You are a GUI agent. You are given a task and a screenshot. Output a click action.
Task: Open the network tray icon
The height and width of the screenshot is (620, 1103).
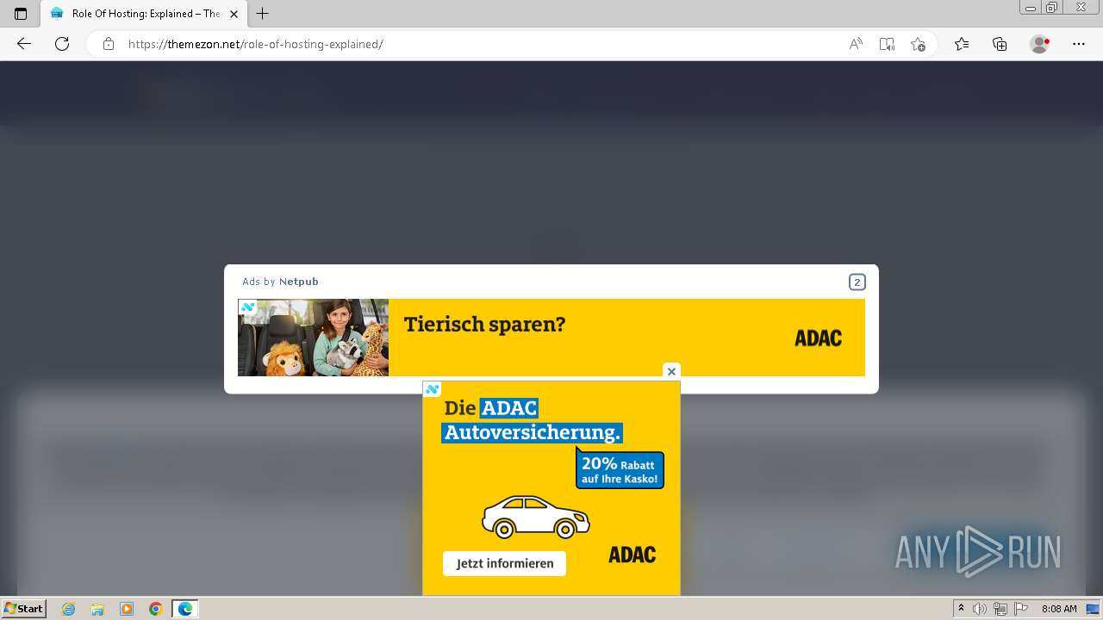(1000, 609)
